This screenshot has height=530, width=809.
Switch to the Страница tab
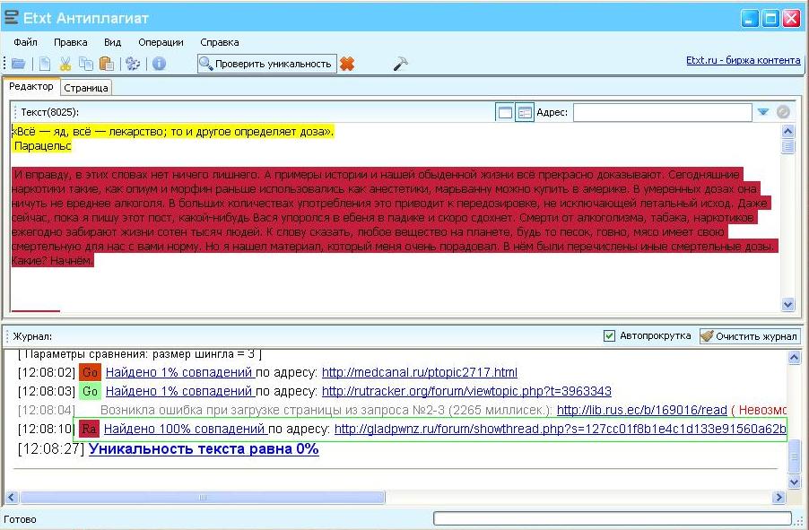pyautogui.click(x=86, y=88)
